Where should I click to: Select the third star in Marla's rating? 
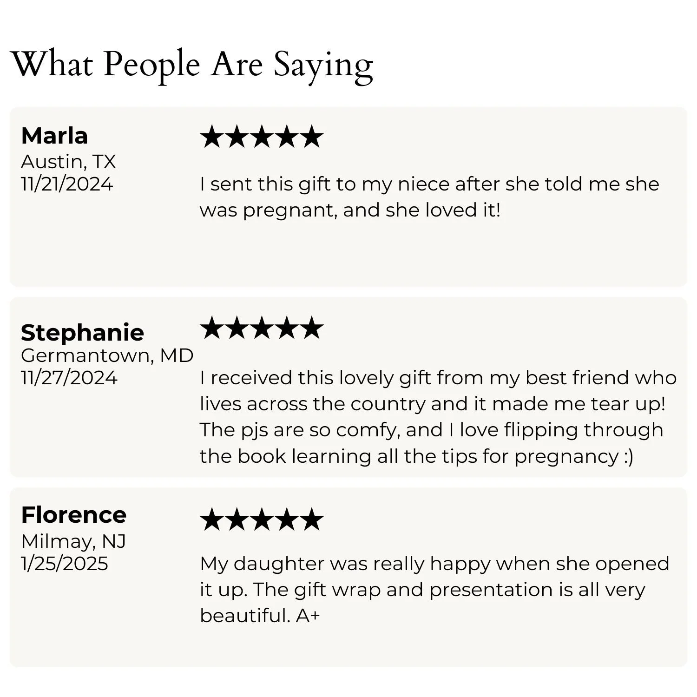tap(262, 137)
